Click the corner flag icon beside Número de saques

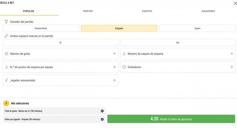tap(124, 54)
